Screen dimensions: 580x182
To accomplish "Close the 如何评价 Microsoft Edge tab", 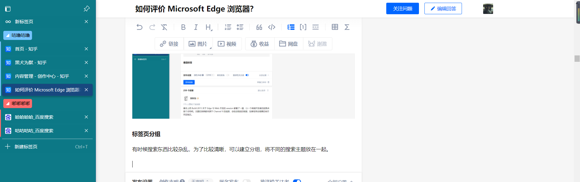I will point(86,90).
